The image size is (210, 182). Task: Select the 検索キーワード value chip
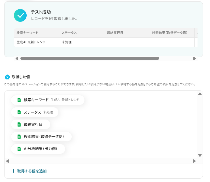(x=48, y=100)
